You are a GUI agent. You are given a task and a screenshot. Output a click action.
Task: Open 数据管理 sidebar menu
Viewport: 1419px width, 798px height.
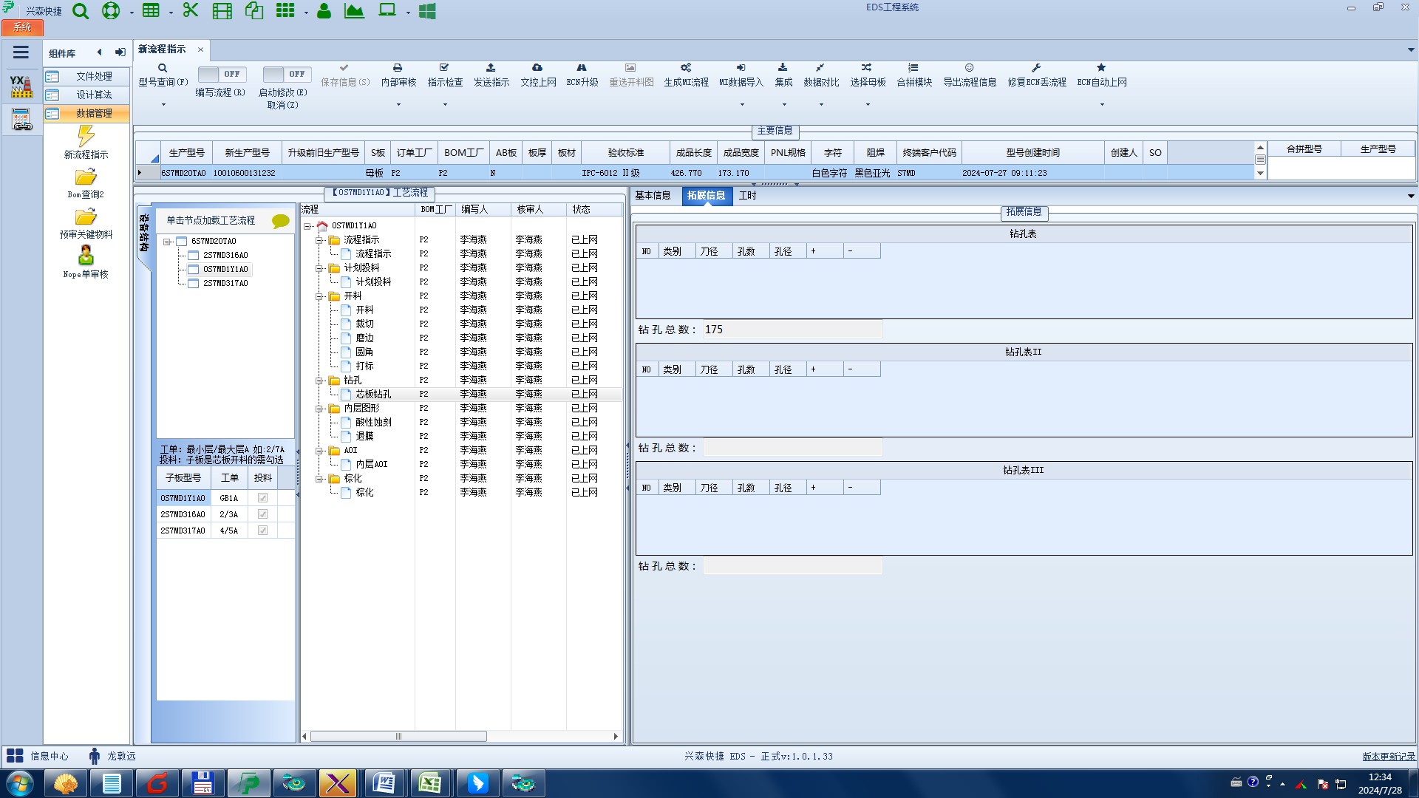pos(86,114)
